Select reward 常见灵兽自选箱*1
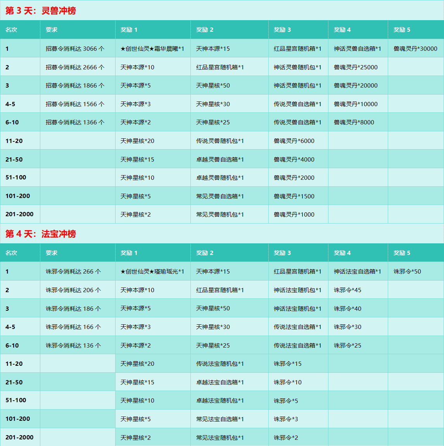This screenshot has height=446, width=444. [220, 196]
